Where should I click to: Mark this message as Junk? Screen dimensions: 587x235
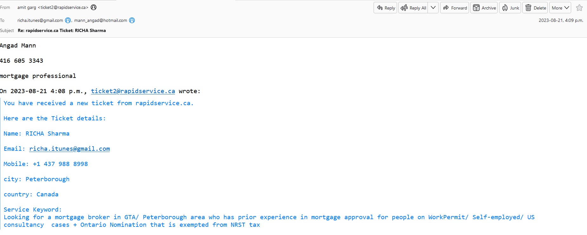pyautogui.click(x=510, y=8)
